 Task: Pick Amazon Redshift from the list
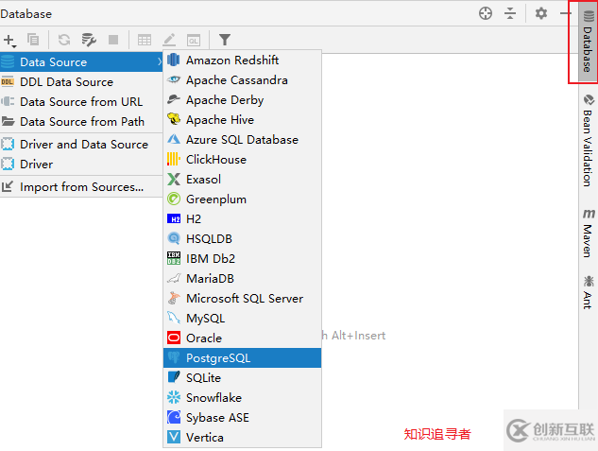pos(242,60)
